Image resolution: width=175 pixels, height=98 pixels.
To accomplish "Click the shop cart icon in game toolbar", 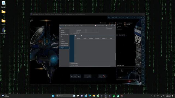I will (x=127, y=17).
